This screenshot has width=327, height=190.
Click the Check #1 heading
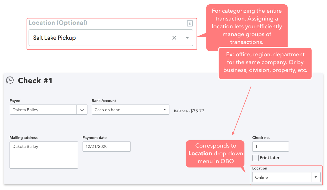[35, 81]
